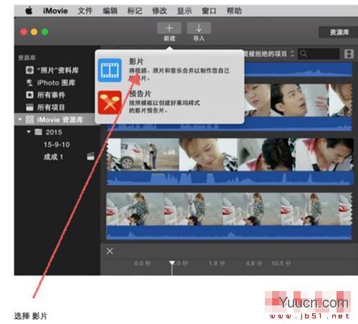Open the 帮助 menu

pos(234,11)
